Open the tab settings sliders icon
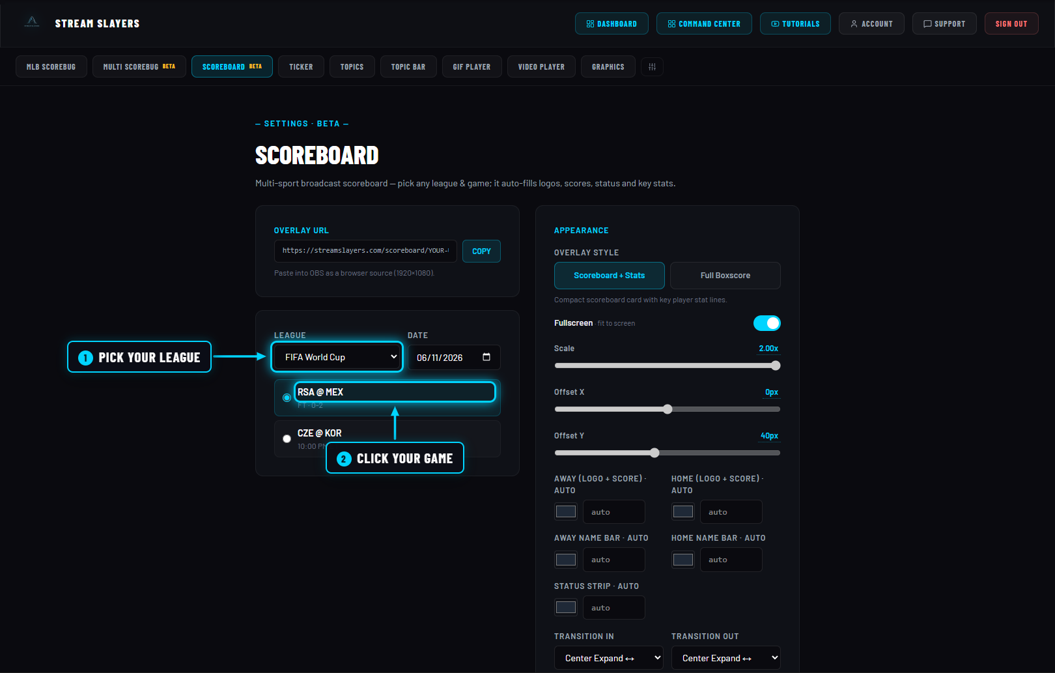This screenshot has width=1055, height=673. click(x=652, y=66)
